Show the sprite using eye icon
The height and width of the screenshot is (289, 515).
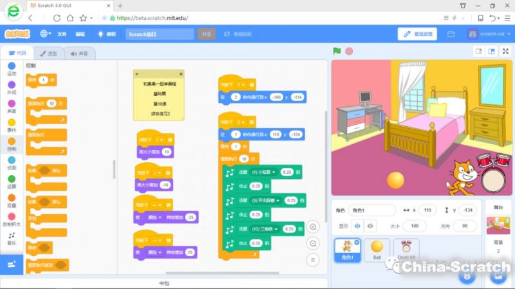359,226
